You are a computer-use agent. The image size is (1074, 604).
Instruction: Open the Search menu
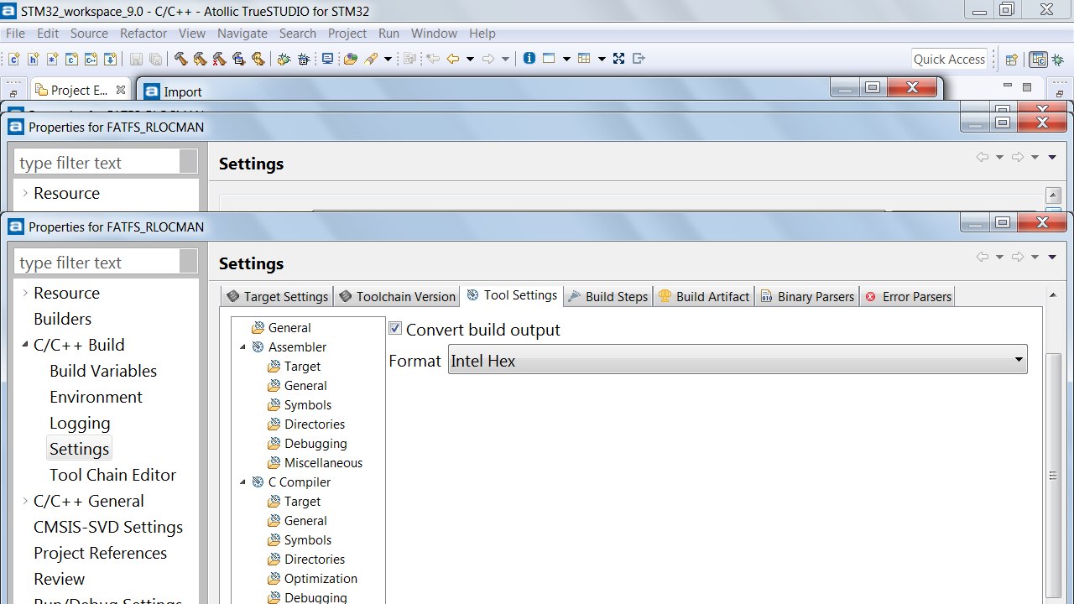(298, 34)
